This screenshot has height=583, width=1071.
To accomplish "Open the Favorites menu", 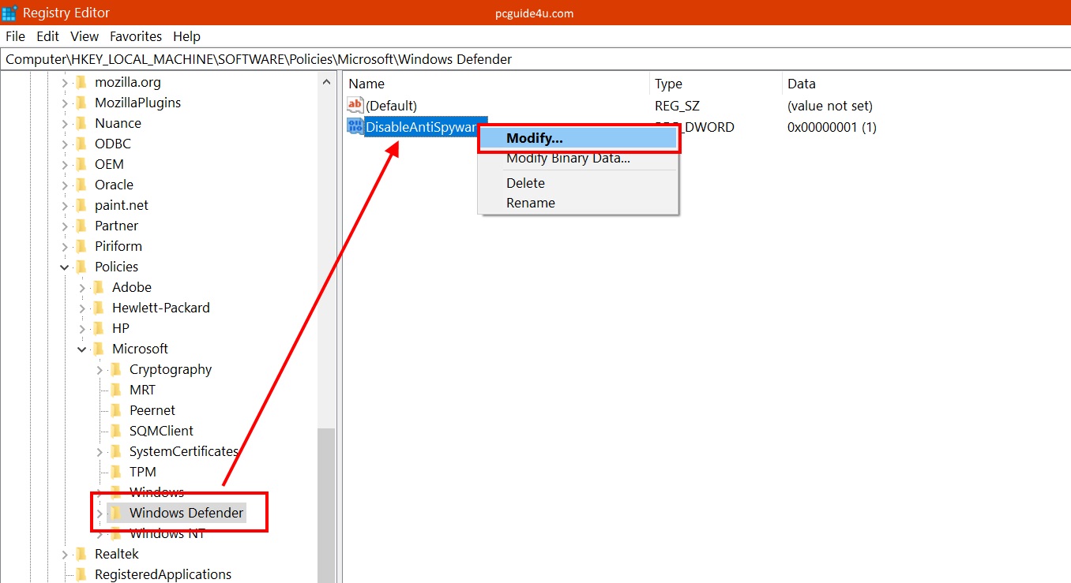I will [135, 36].
